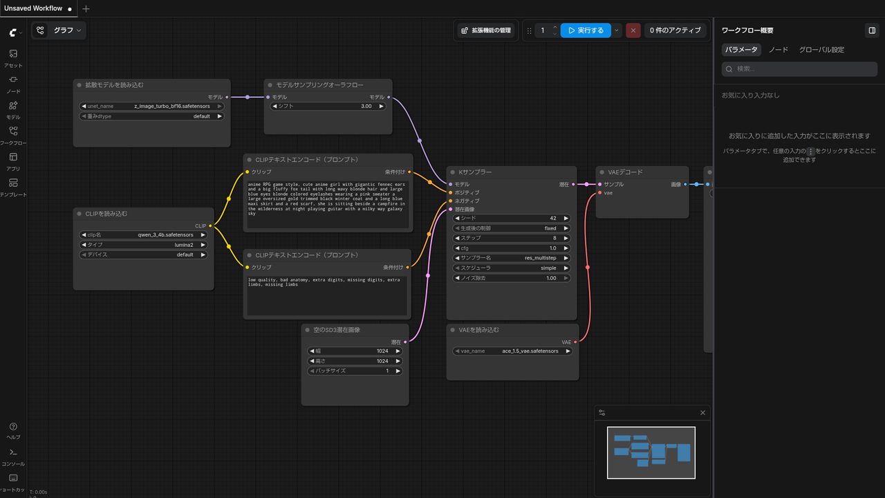Open the ヘルプ center icon
Viewport: 885px width, 498px height.
click(13, 430)
